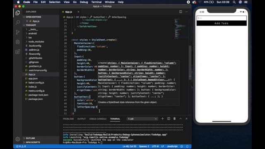Viewport: 265px width, 149px height.
Task: Open the Debug view in activity bar
Action: coord(17,42)
